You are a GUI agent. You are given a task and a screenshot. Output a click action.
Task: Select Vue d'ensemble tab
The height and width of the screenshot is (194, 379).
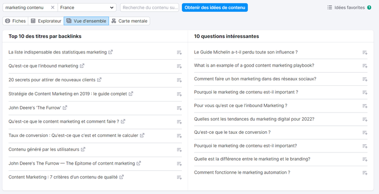[x=86, y=21]
